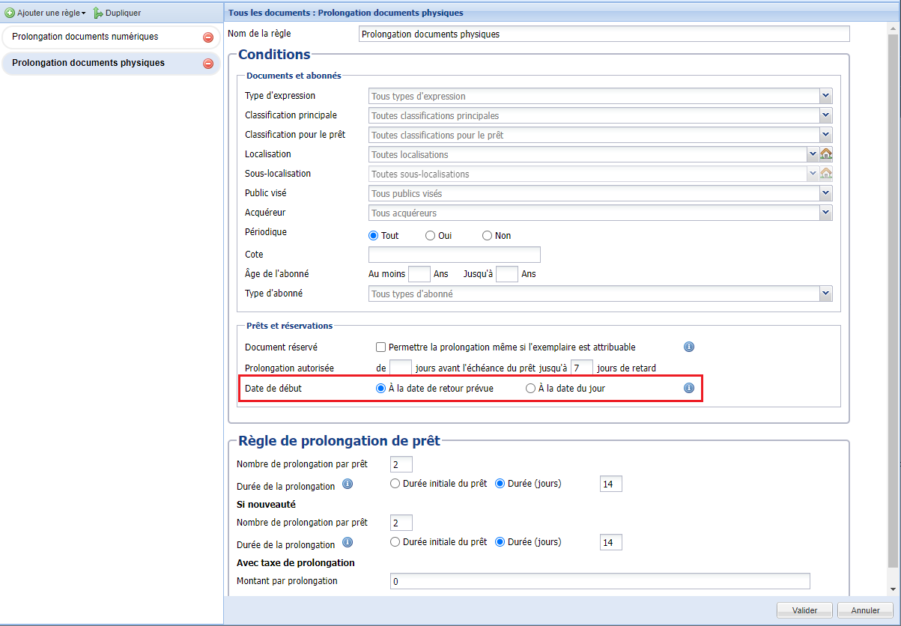Remove the Prolongation documents physiques rule
Image resolution: width=901 pixels, height=626 pixels.
[208, 64]
